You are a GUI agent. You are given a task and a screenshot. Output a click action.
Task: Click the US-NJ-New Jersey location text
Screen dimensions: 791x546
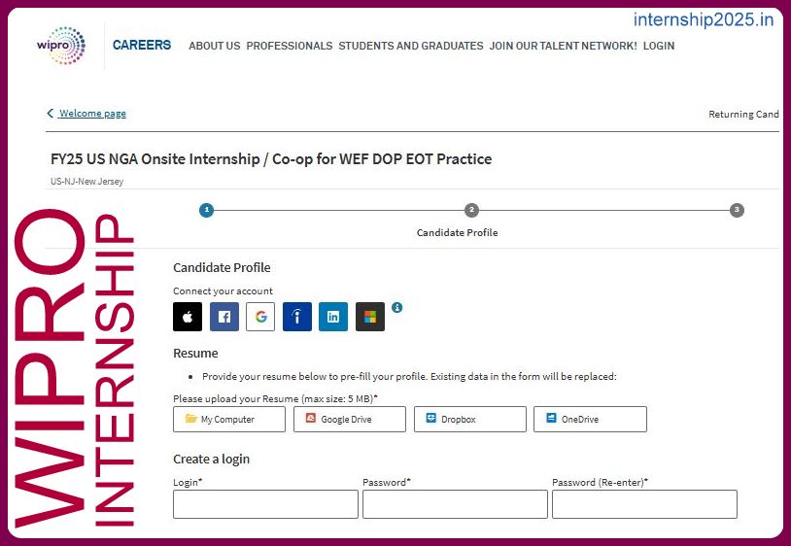point(86,182)
